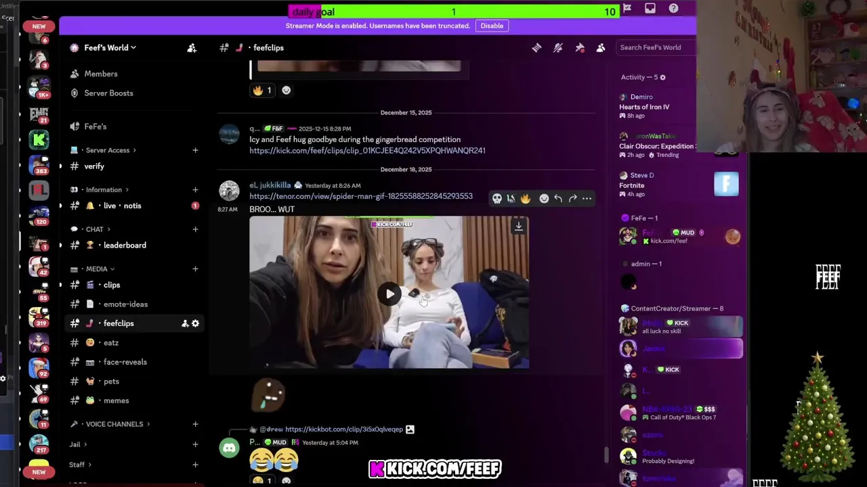Screen dimensions: 867x487
Task: Download the video attachment
Action: 519,226
